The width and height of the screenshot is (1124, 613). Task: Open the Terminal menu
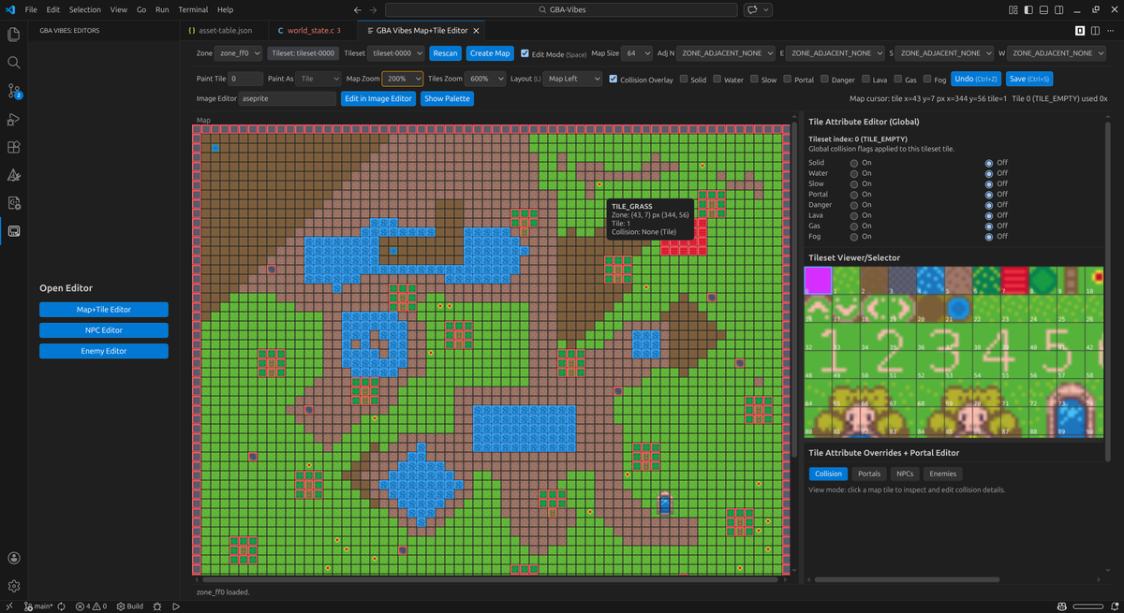click(x=194, y=9)
